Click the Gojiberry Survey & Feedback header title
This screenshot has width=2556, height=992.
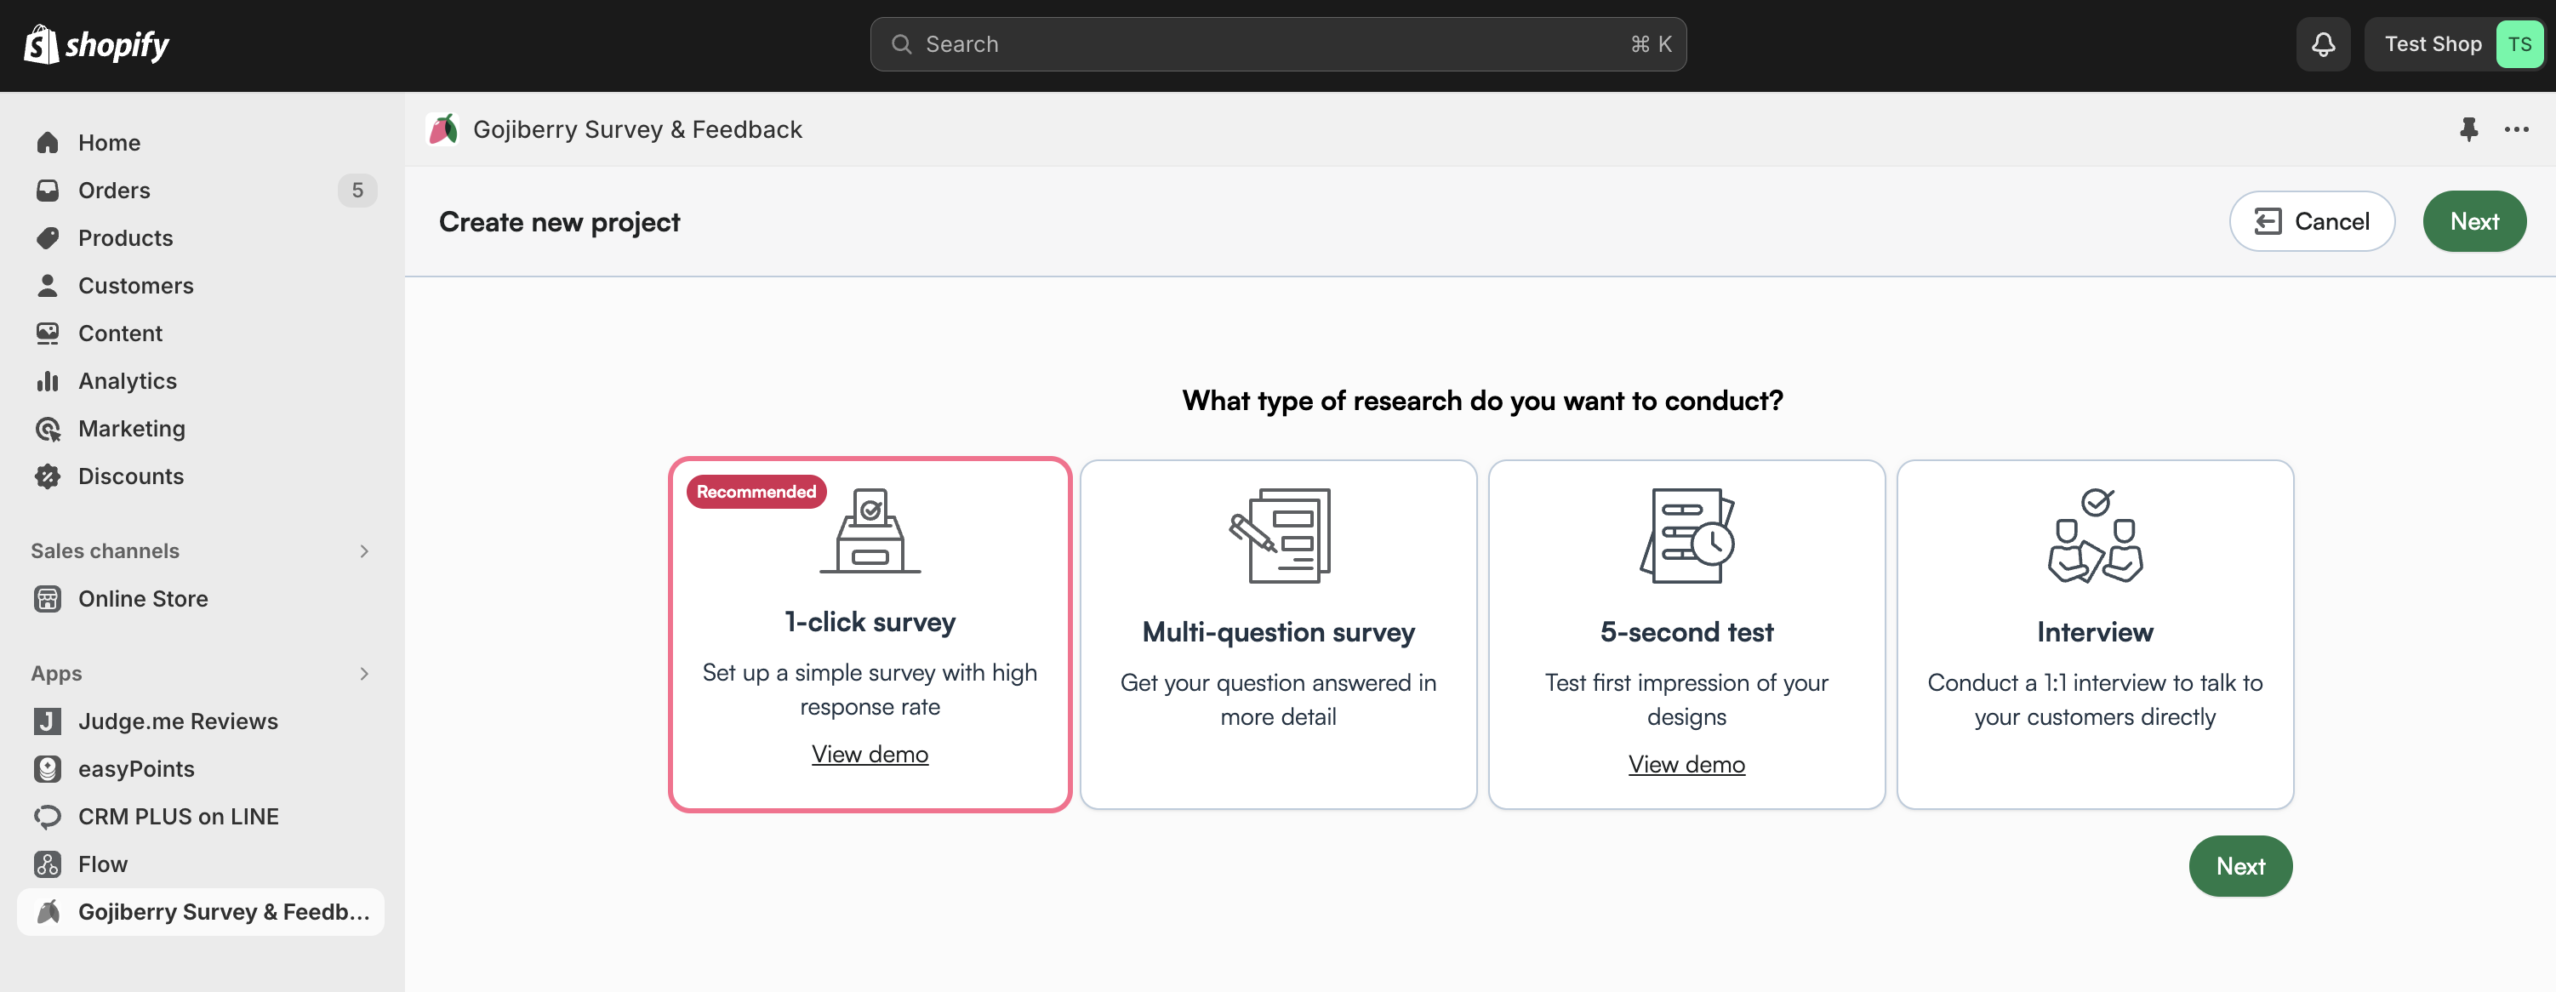coord(638,129)
